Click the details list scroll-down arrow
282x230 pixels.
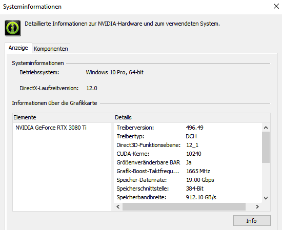266,198
